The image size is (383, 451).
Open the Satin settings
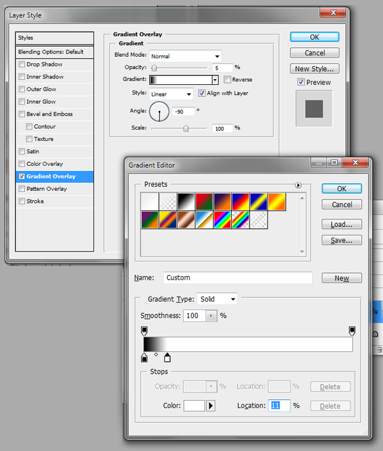coord(33,151)
